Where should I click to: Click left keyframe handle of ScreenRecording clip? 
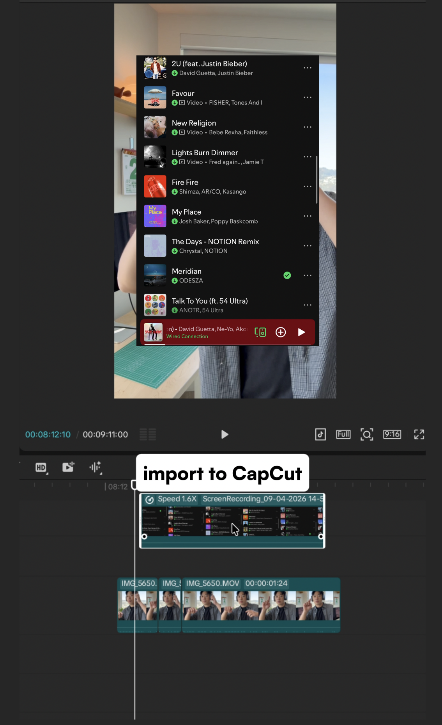pyautogui.click(x=144, y=537)
